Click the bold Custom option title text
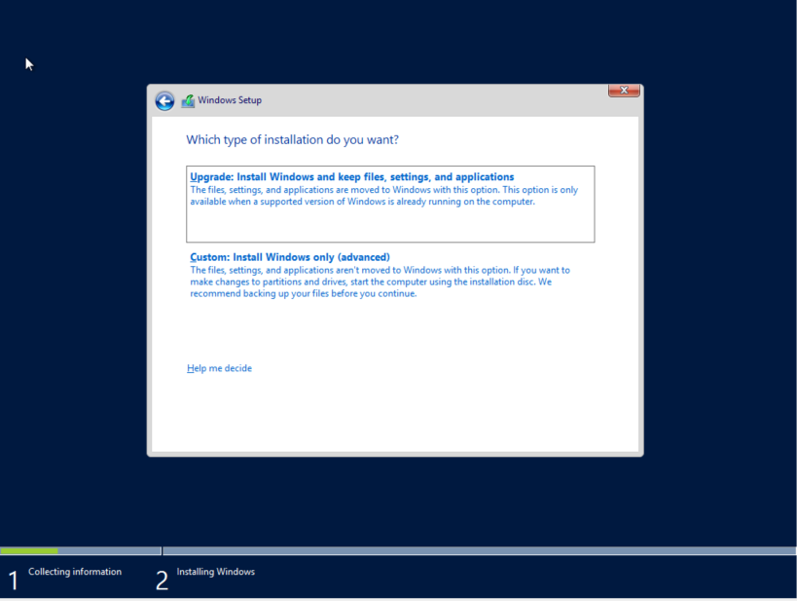This screenshot has height=601, width=797. pyautogui.click(x=289, y=256)
